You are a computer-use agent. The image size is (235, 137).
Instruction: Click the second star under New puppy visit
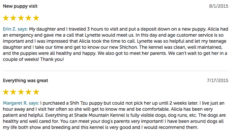coord(13,18)
